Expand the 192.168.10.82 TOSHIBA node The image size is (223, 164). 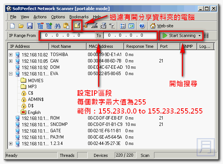tap(10, 55)
